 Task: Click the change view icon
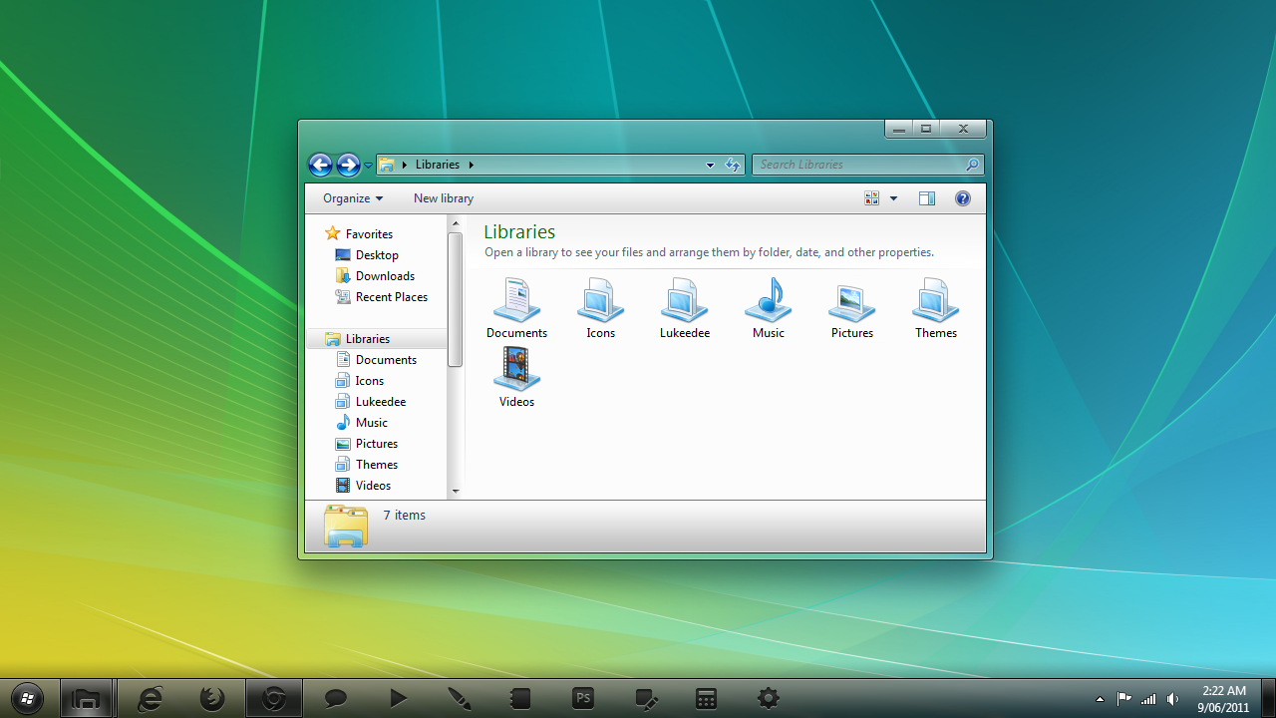pyautogui.click(x=872, y=198)
